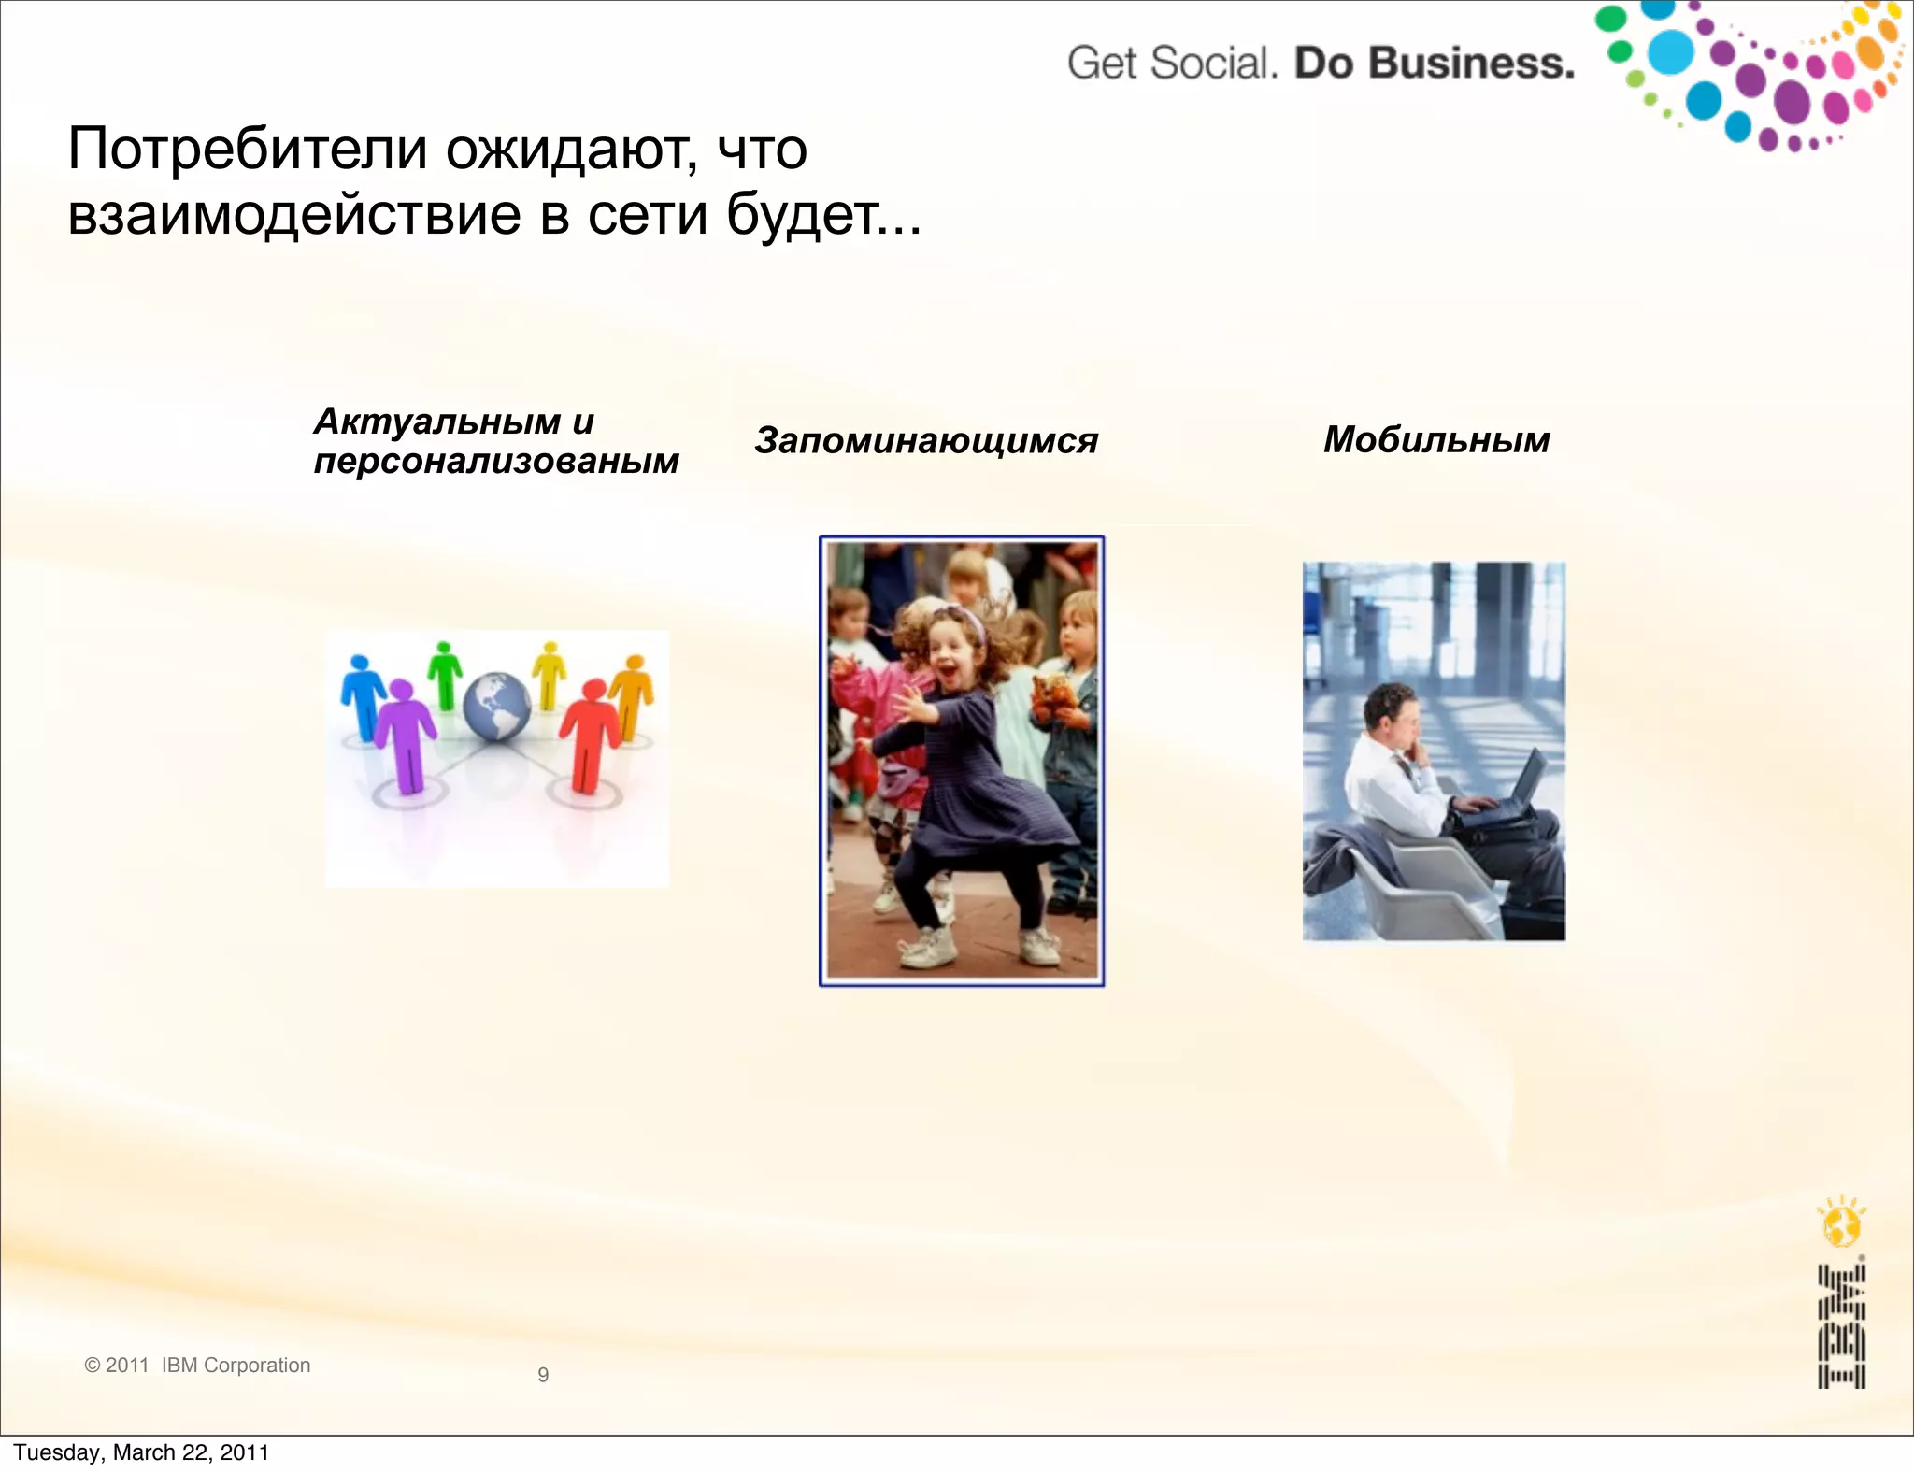Click the slide title "Потребители ожидают, что"
1914x1473 pixels.
(437, 150)
